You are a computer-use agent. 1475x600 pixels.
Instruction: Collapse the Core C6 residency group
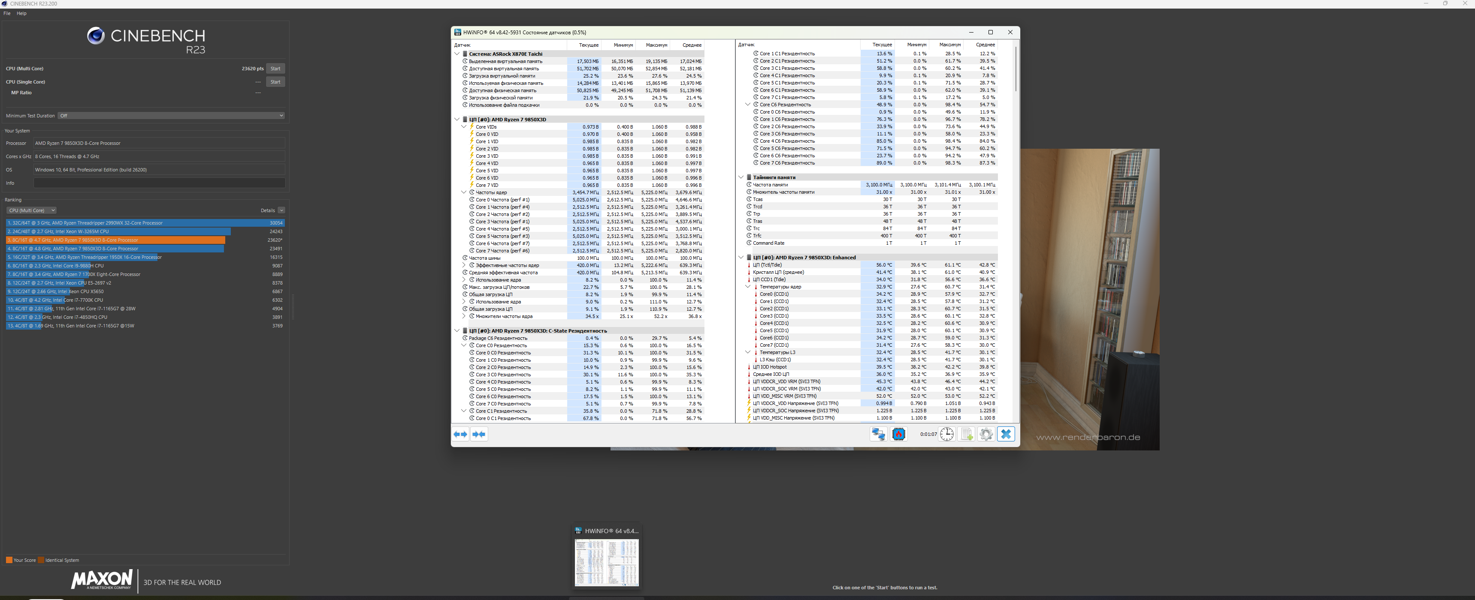pyautogui.click(x=747, y=105)
